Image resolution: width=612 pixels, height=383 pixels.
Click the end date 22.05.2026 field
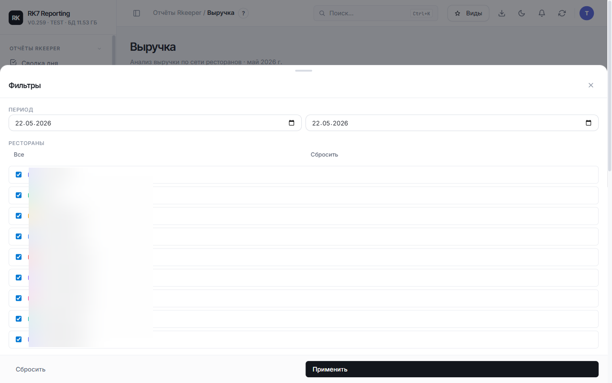(x=452, y=123)
